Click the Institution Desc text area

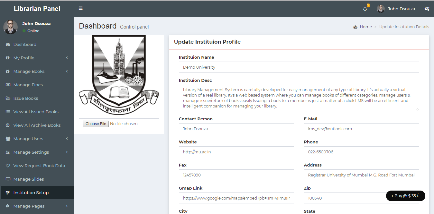pos(299,98)
